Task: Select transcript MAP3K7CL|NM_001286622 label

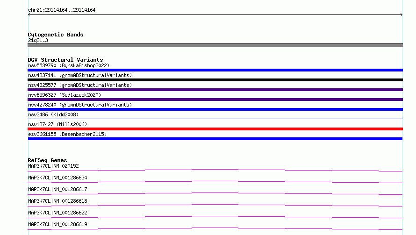Action: coord(57,213)
